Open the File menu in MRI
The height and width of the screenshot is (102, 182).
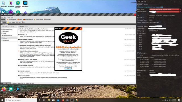click(x=2, y=17)
